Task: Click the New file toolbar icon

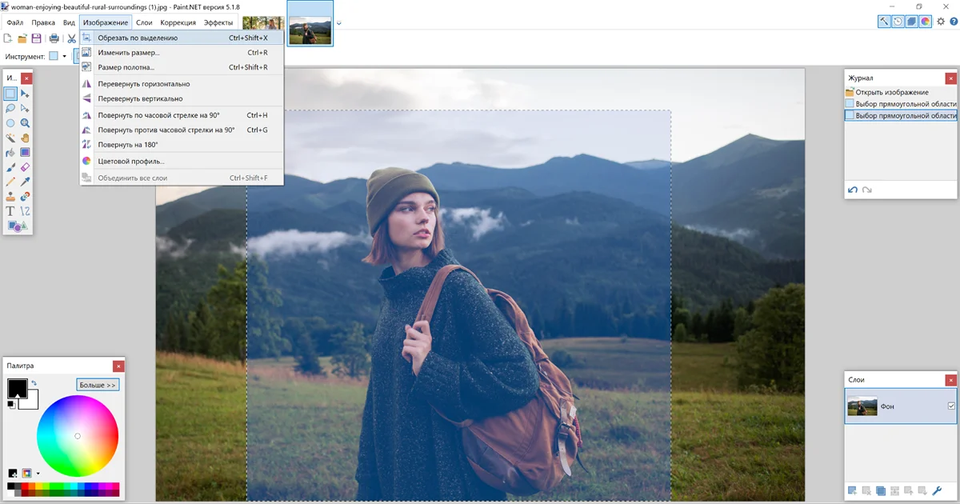Action: (x=9, y=38)
